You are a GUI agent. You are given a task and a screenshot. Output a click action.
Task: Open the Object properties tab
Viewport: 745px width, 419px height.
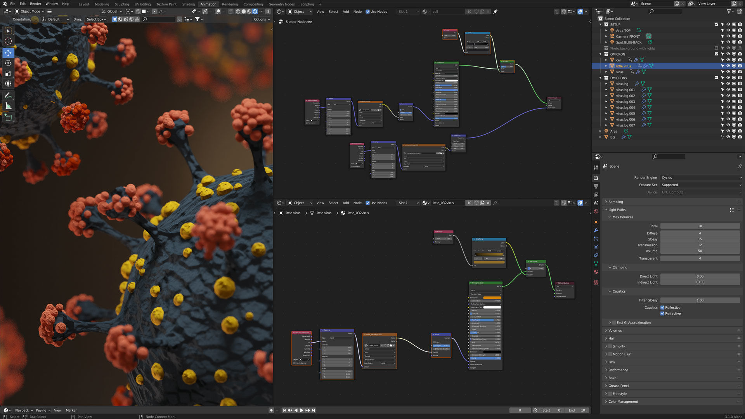(x=596, y=222)
